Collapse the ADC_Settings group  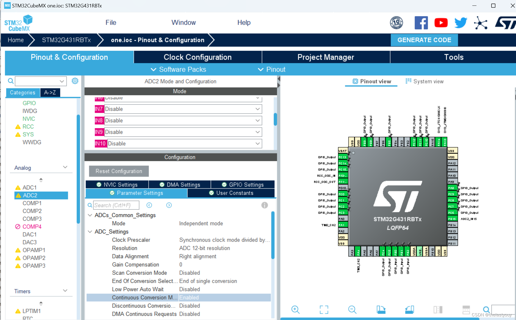click(90, 231)
